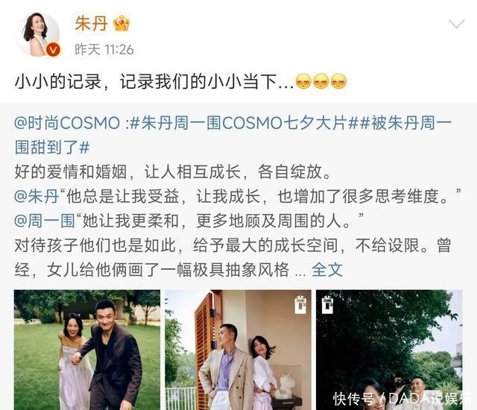
Task: Open the doorway couple photo thumbnail
Action: (x=238, y=350)
